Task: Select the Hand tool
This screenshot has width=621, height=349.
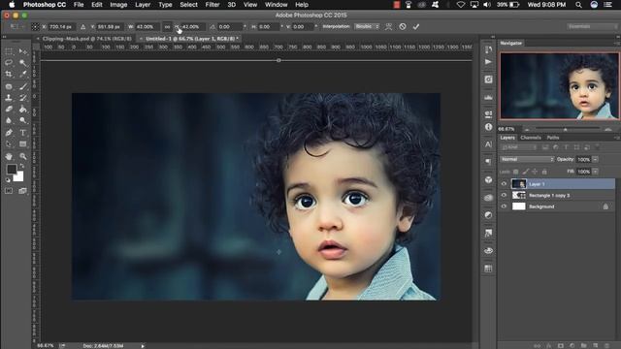Action: tap(9, 156)
